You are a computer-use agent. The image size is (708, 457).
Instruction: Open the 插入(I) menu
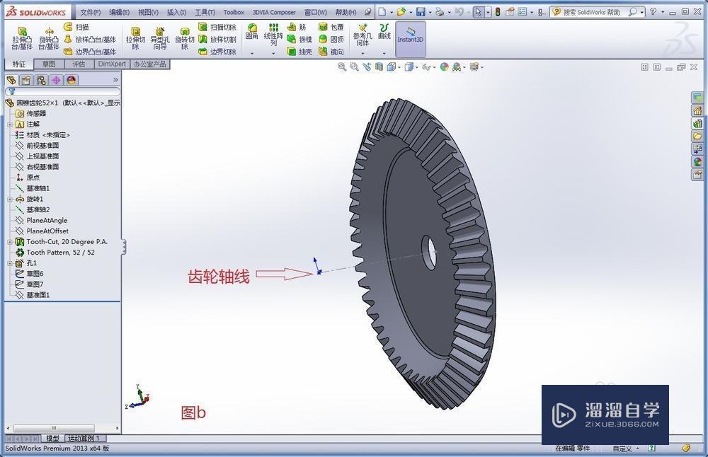[176, 12]
